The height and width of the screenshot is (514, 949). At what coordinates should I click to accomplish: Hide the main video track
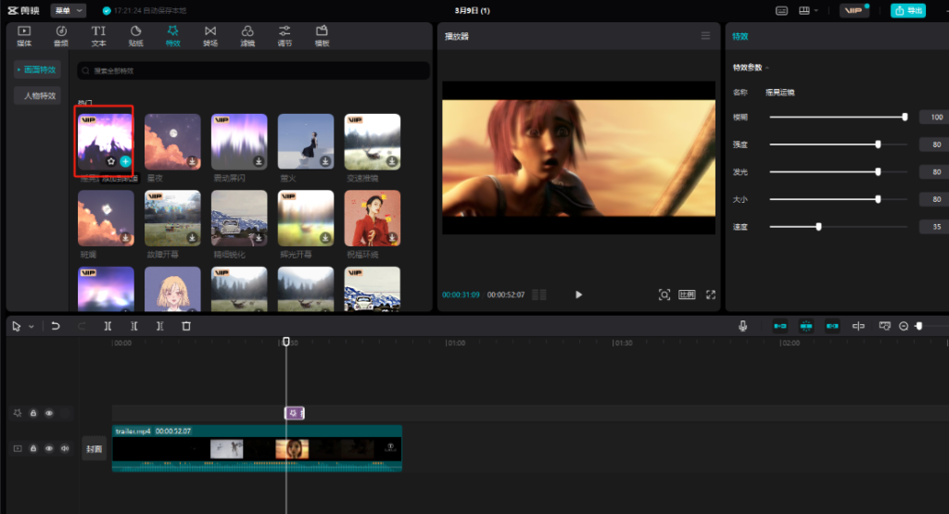coord(49,448)
